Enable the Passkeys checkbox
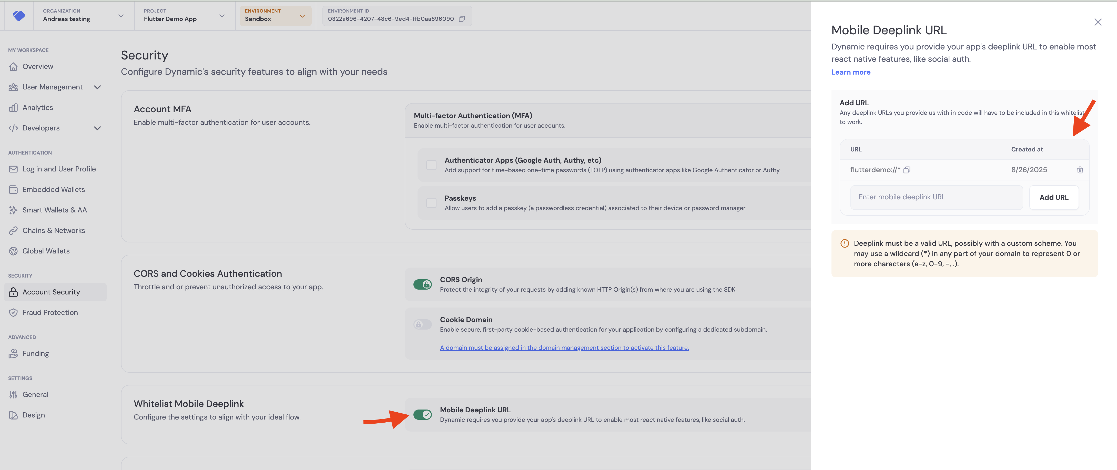 [431, 203]
